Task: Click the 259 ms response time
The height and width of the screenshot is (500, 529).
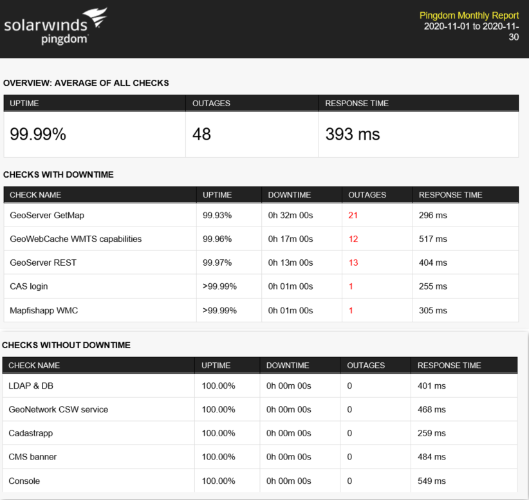Action: [x=431, y=433]
